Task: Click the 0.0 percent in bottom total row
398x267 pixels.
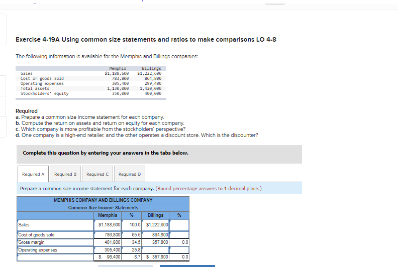Action: point(179,257)
